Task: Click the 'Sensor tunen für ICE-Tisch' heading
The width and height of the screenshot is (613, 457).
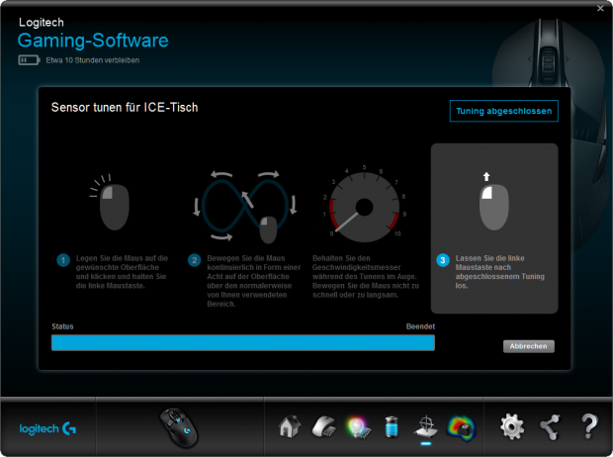Action: click(x=125, y=107)
